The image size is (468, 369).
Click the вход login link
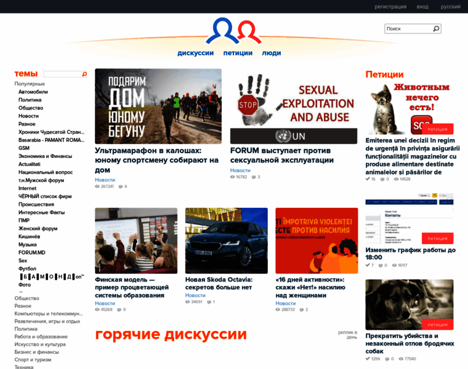click(x=422, y=7)
